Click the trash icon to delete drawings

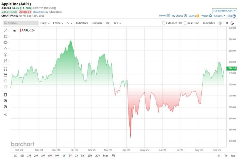pyautogui.click(x=5, y=95)
